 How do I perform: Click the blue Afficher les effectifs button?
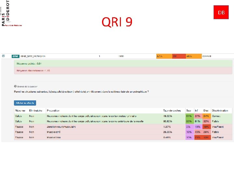click(25, 103)
